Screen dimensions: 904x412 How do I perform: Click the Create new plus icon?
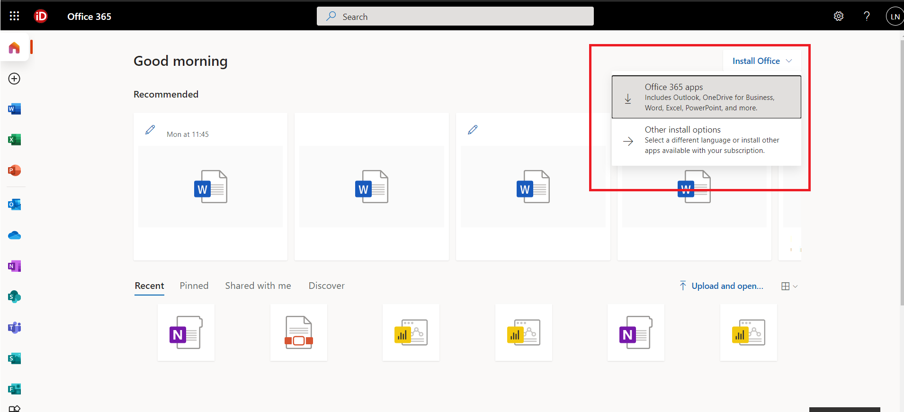14,79
